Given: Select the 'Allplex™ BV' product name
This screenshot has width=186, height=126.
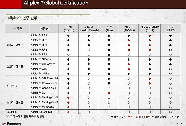Looking at the screenshot, I should [x=38, y=93].
